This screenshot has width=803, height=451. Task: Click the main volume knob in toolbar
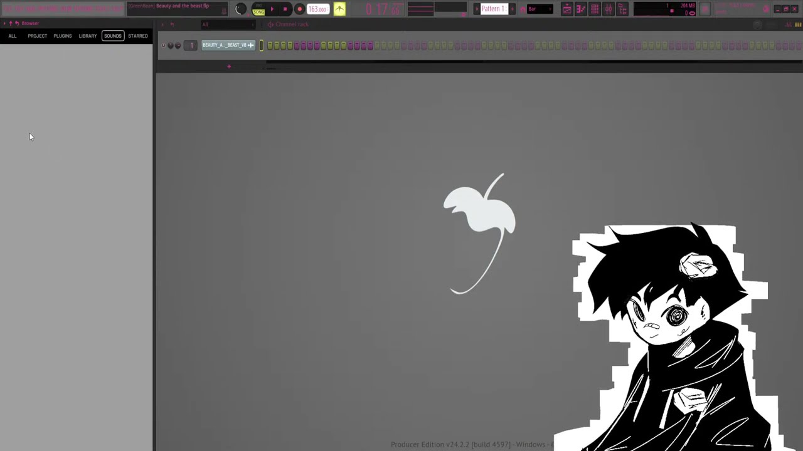pos(241,9)
